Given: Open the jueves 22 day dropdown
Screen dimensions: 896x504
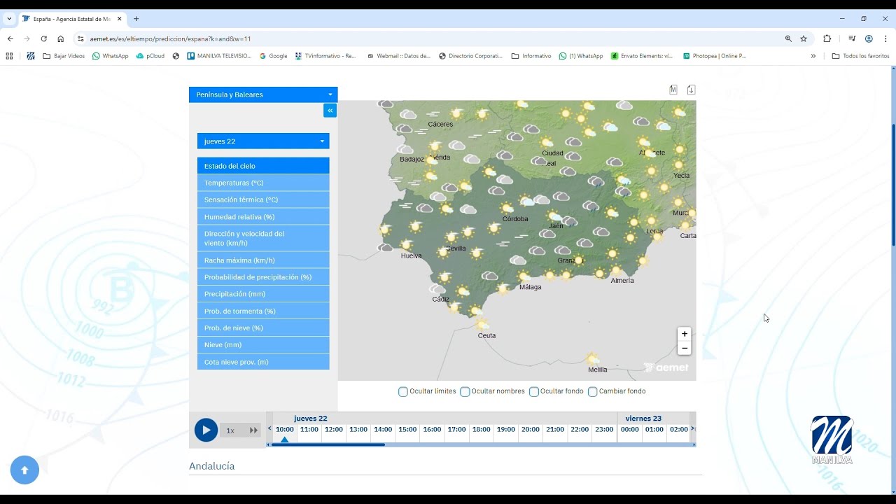Looking at the screenshot, I should coord(263,141).
